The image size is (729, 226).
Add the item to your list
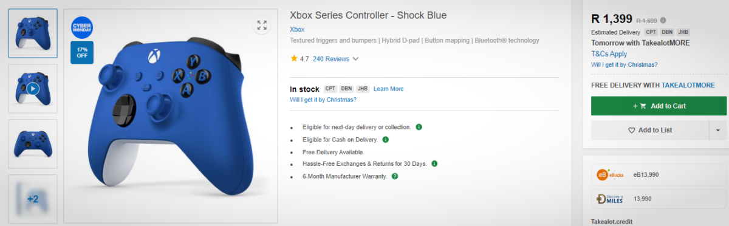[x=650, y=130]
